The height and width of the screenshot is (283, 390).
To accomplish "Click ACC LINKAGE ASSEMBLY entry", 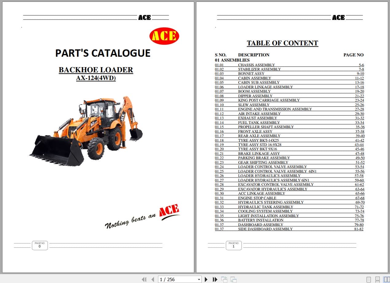I will coord(261,193).
